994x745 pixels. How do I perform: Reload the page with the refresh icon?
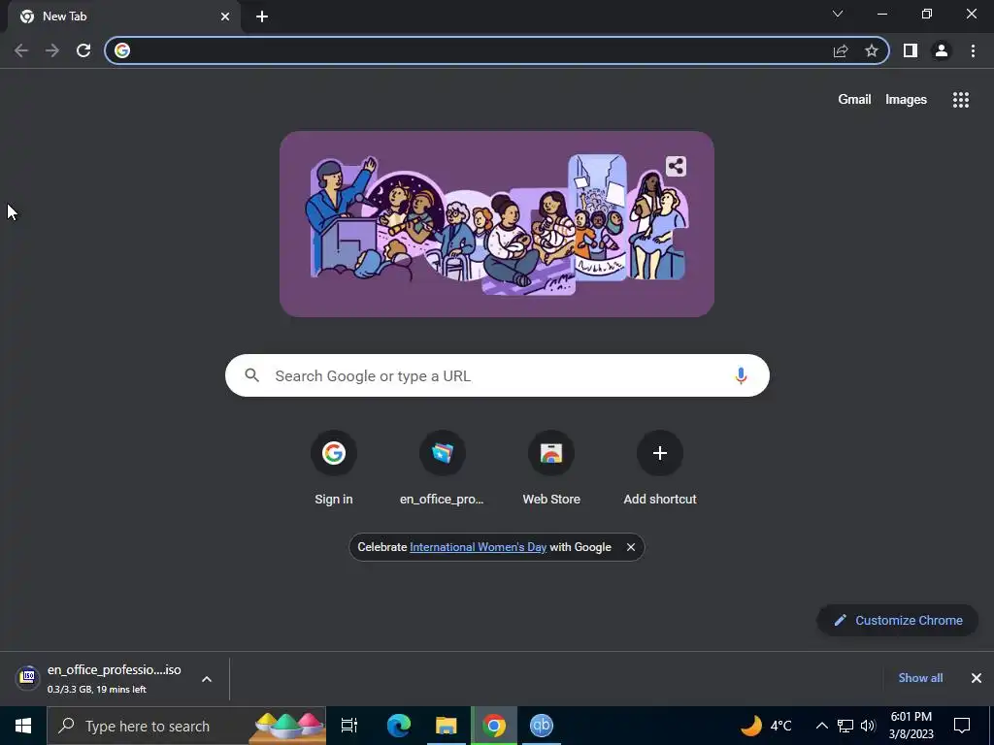pyautogui.click(x=83, y=50)
